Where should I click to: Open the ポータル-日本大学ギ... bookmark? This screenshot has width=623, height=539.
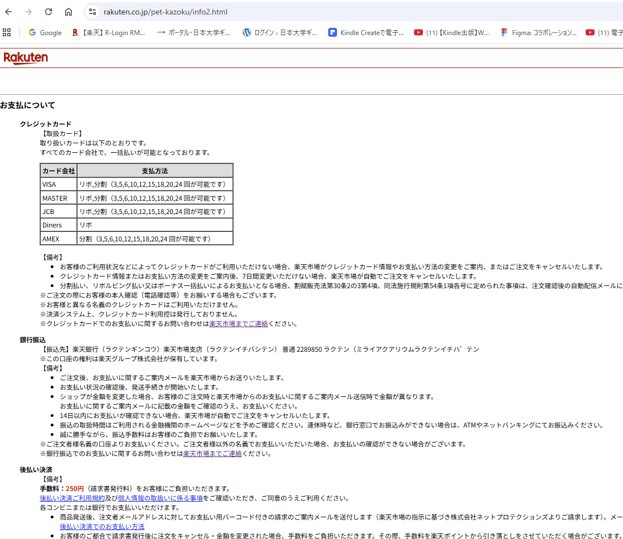(x=193, y=32)
